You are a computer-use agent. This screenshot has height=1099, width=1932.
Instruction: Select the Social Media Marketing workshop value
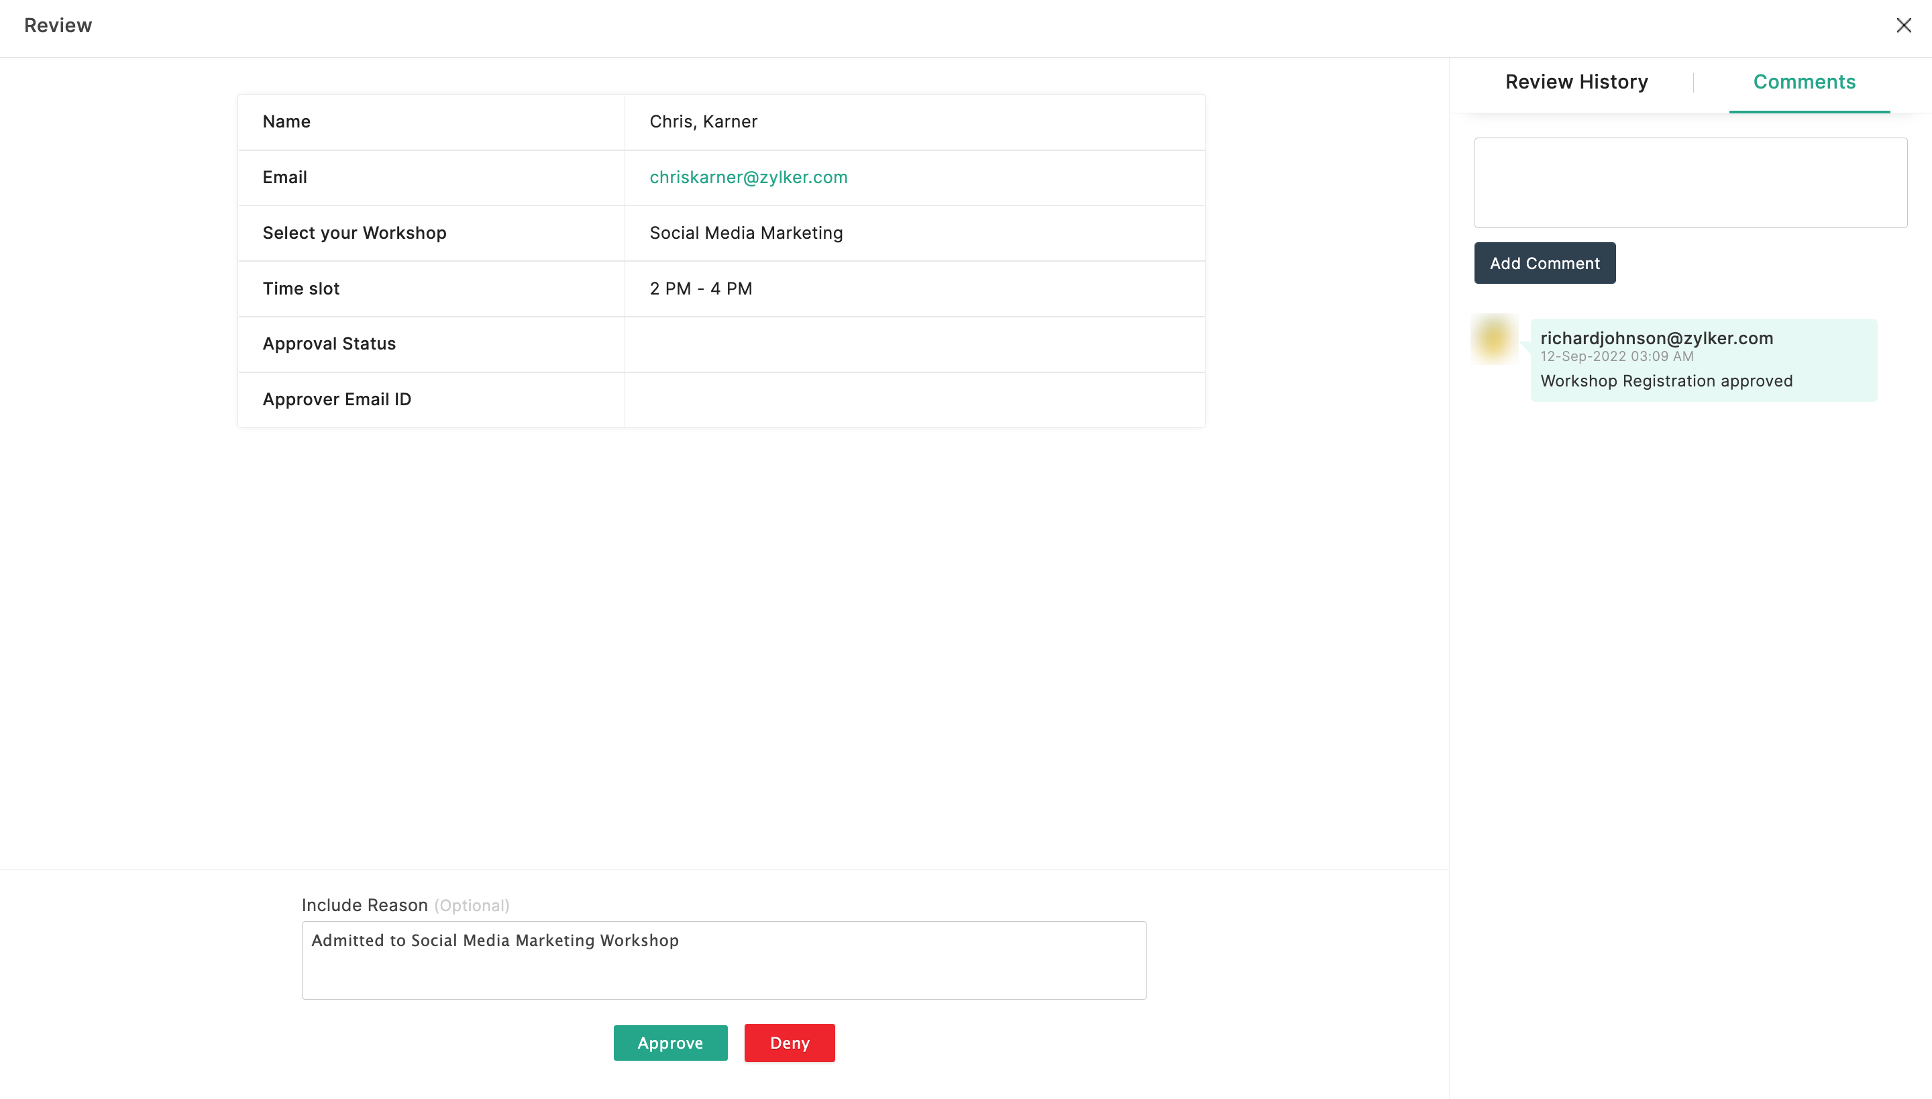point(746,233)
